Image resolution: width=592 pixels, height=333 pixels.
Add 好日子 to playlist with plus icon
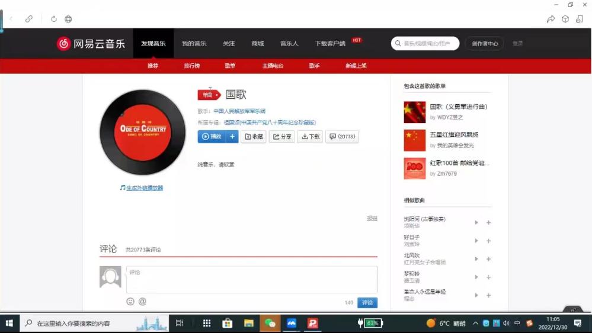pyautogui.click(x=489, y=241)
